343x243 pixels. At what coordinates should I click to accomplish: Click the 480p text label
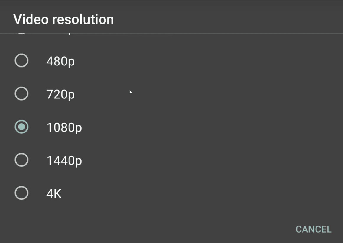point(60,61)
